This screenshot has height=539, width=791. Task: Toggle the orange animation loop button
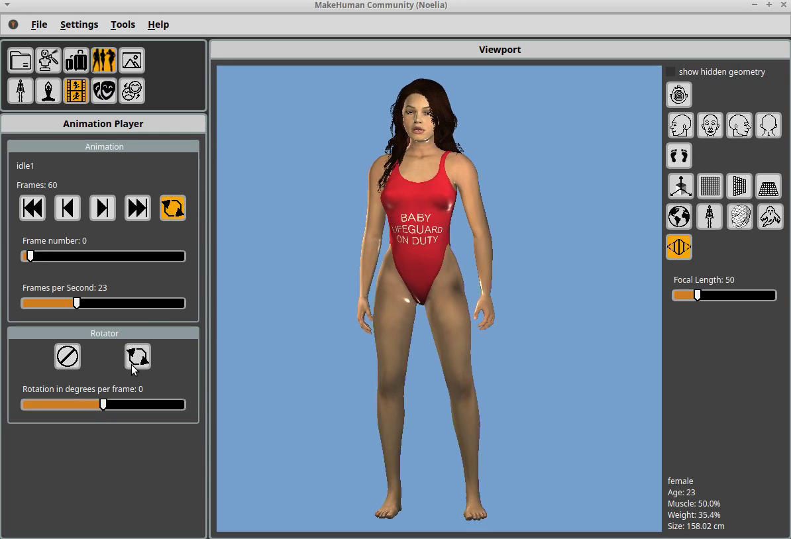click(x=172, y=208)
